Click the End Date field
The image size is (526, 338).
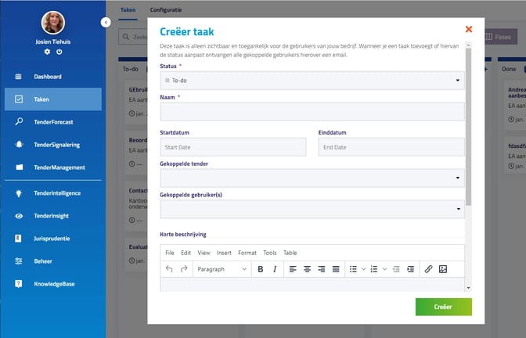391,147
